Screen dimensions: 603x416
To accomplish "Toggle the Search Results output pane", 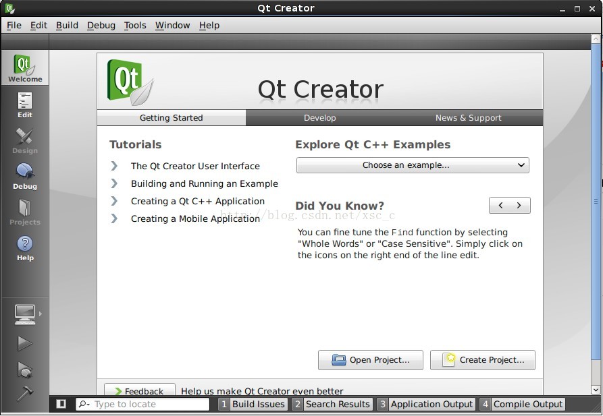I will click(x=332, y=404).
